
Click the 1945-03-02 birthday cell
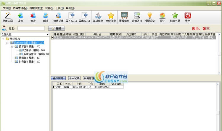point(79,87)
